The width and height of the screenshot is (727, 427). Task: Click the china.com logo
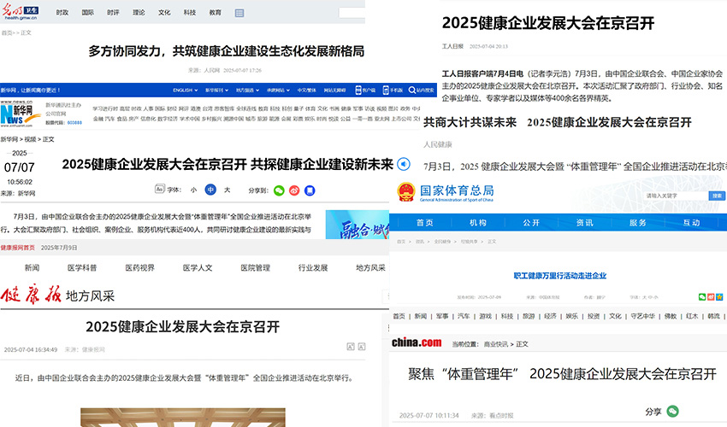pyautogui.click(x=417, y=342)
